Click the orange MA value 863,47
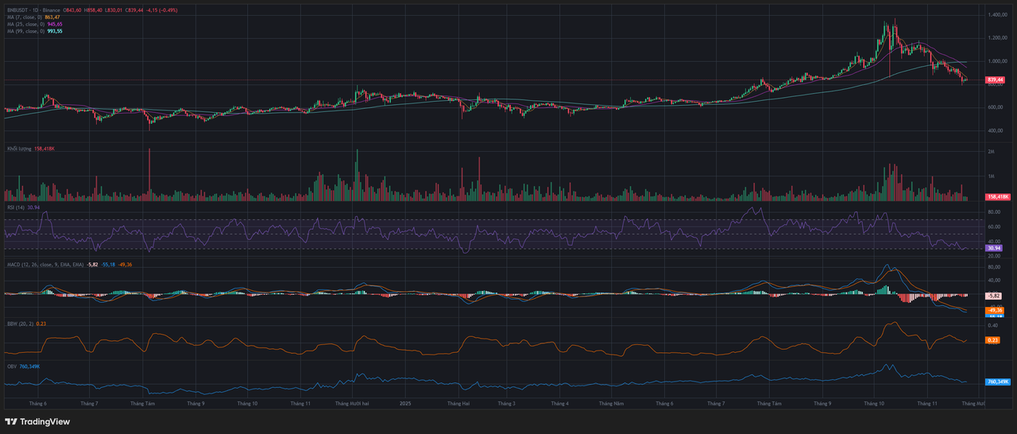Image resolution: width=1017 pixels, height=434 pixels. click(x=52, y=17)
